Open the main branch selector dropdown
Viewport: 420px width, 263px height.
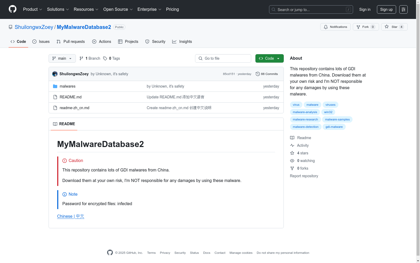(x=62, y=58)
